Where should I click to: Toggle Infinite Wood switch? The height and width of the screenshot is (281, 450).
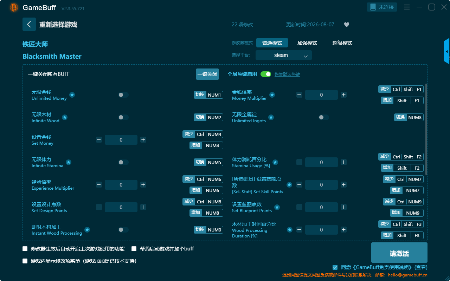123,117
